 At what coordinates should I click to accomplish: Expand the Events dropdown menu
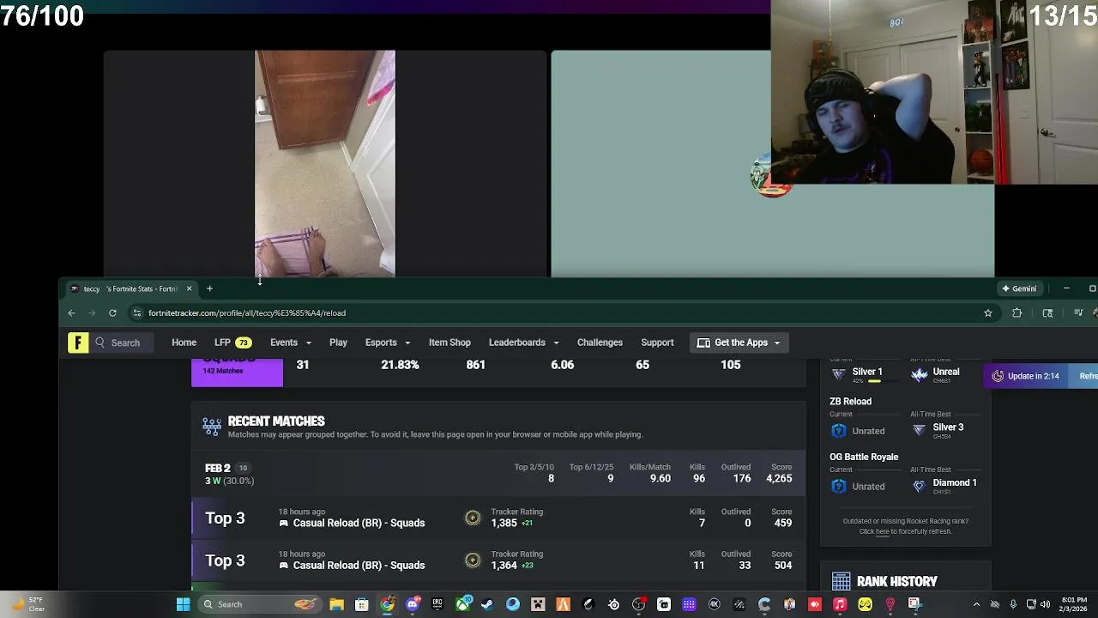[x=291, y=342]
